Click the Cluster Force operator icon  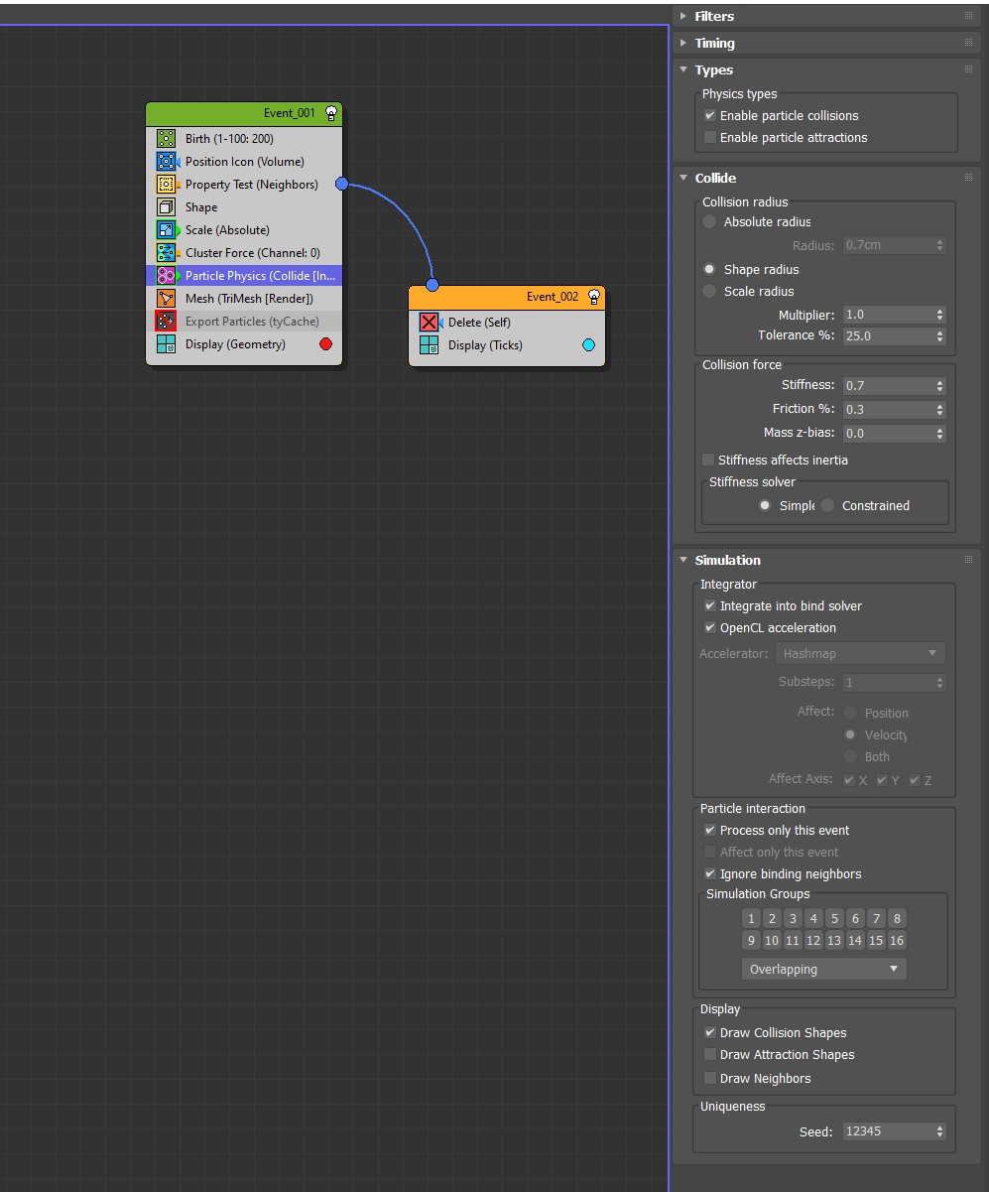pyautogui.click(x=167, y=253)
